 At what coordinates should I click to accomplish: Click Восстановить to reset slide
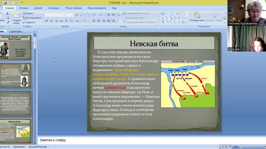(32, 18)
